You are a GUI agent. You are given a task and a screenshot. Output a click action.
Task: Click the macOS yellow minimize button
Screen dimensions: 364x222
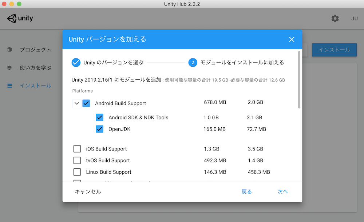pyautogui.click(x=12, y=4)
